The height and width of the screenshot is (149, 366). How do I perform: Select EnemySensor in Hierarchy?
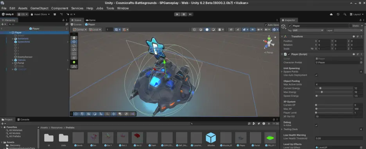point(25,57)
